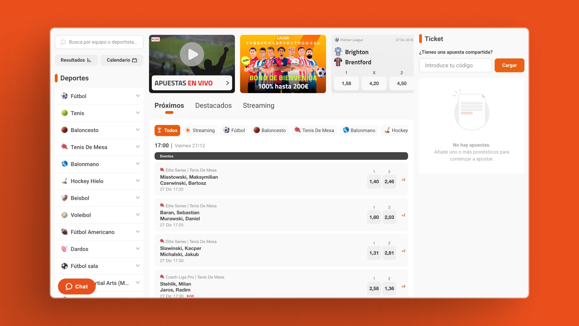Switch to the Destacados tab
Viewport: 579px width, 326px height.
coord(214,105)
